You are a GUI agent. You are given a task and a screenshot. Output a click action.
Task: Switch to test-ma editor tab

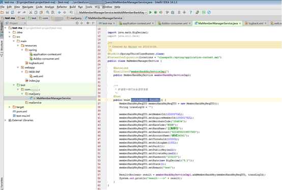pos(107,23)
